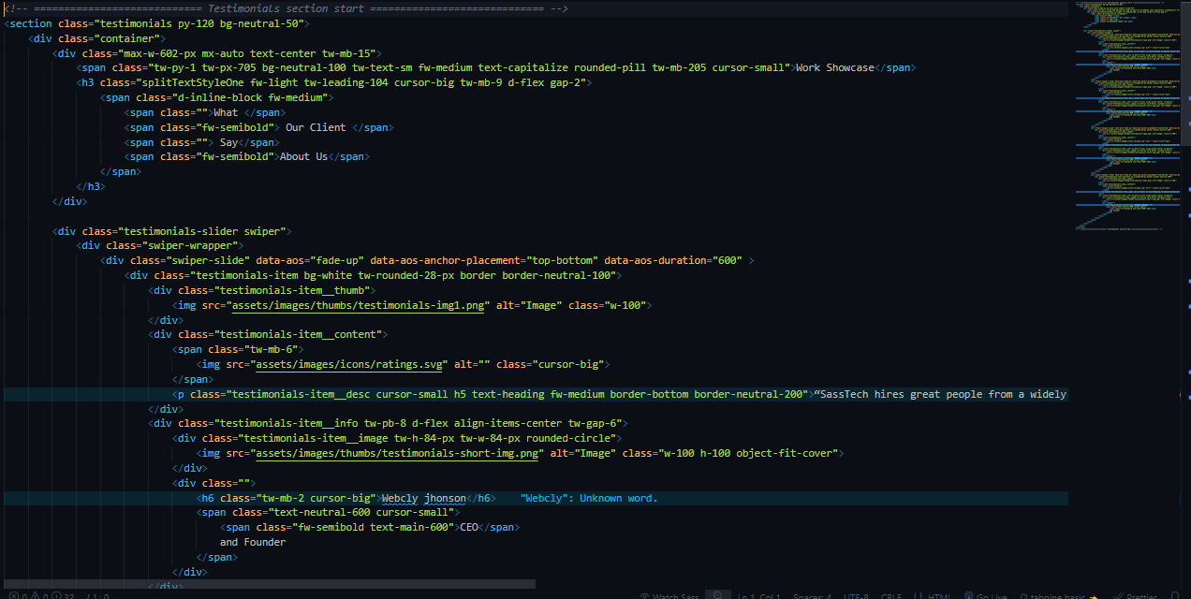This screenshot has width=1191, height=599.
Task: Open the testimonials-img1.png link
Action: (358, 304)
